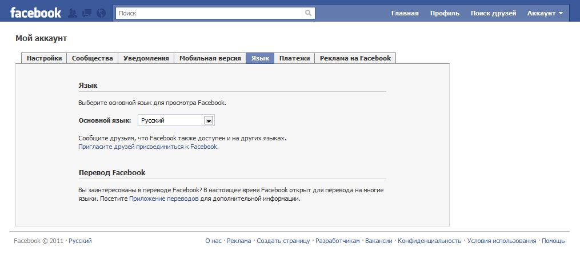Open messages icon in header

point(87,13)
